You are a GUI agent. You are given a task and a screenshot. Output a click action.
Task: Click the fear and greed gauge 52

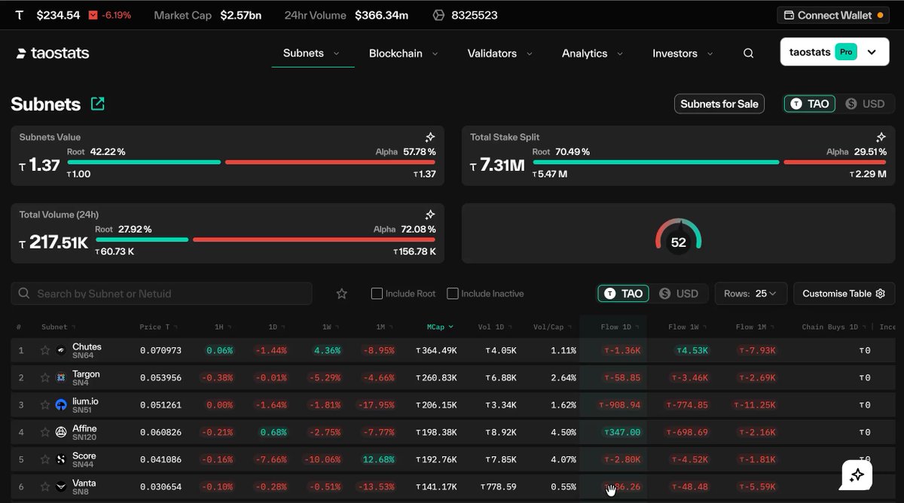click(x=678, y=235)
